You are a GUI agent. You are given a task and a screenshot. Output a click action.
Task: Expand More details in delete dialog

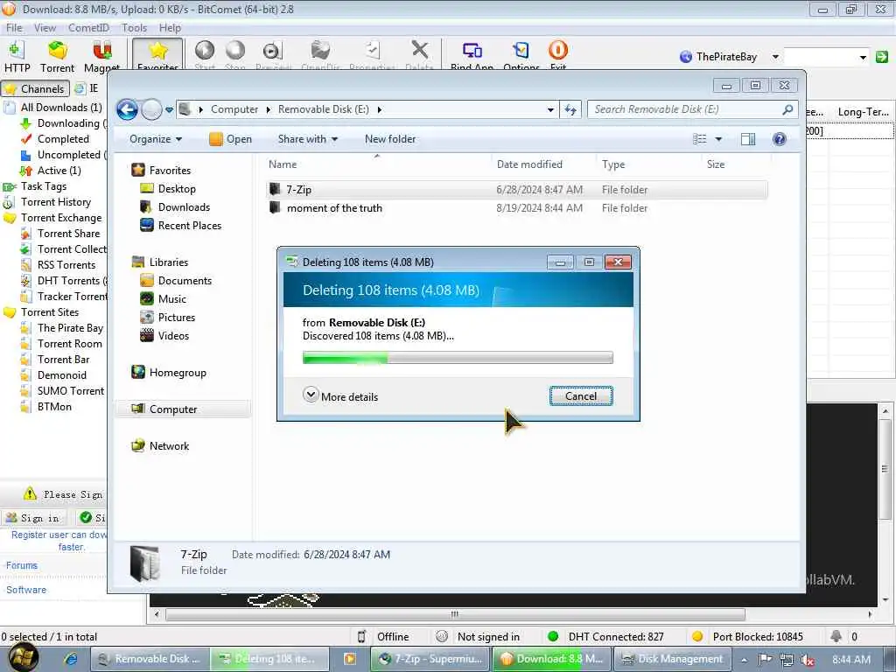[340, 396]
